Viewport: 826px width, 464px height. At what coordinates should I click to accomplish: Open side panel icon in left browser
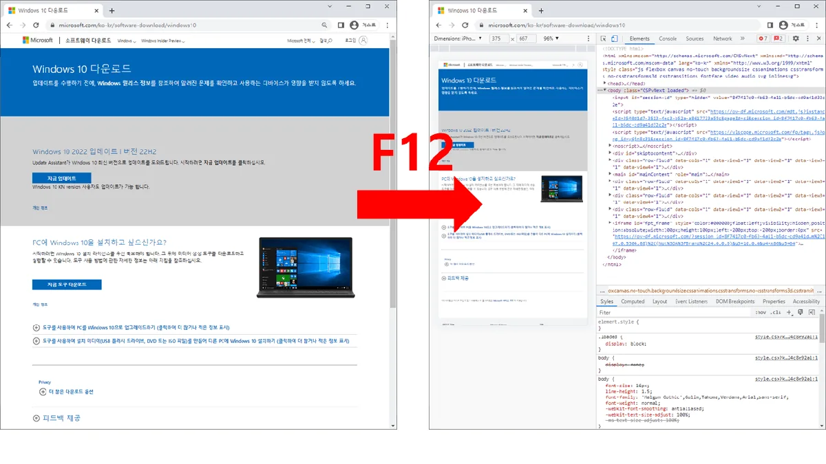(x=340, y=25)
